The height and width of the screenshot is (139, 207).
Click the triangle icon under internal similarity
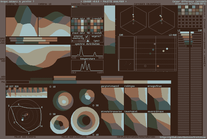click(87, 41)
